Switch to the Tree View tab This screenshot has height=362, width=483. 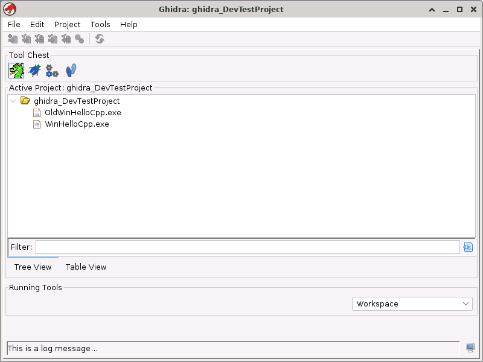coord(33,267)
